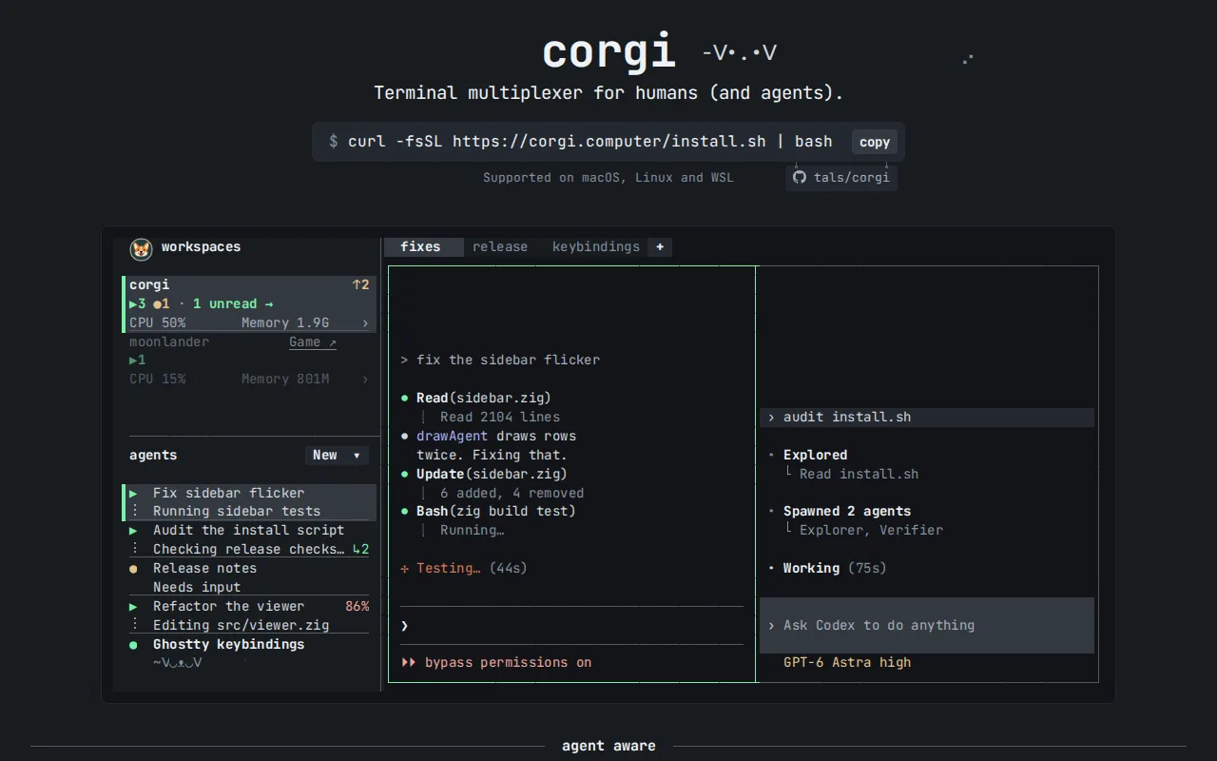The image size is (1217, 761).
Task: Click play icon of Audit the install script
Action: 134,531
